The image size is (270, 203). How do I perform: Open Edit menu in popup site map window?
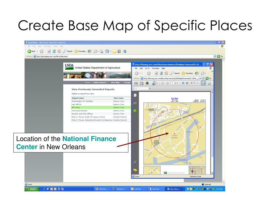141,68
